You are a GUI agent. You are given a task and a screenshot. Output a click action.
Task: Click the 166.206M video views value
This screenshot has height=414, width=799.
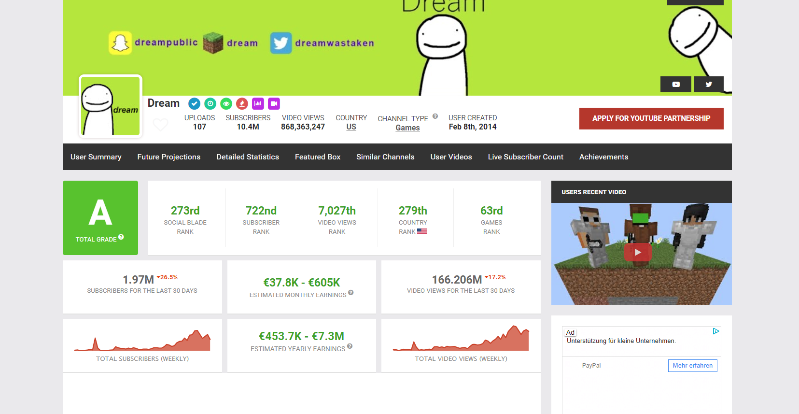click(457, 280)
